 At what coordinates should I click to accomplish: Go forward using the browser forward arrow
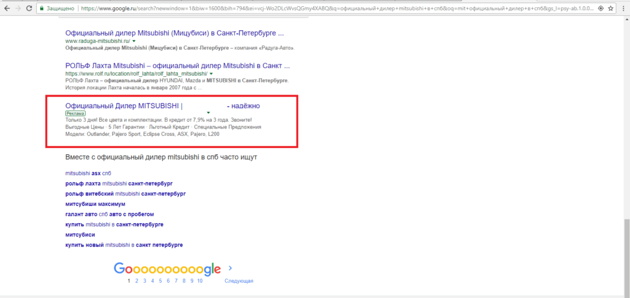18,8
